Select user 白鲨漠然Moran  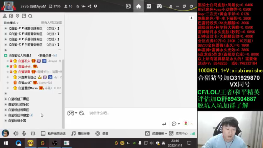[28, 88]
